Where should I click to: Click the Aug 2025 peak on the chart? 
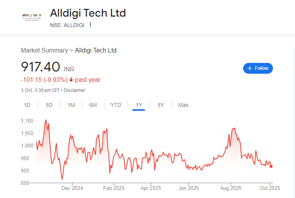point(234,128)
